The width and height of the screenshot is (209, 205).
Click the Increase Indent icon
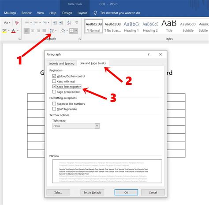coord(61,22)
